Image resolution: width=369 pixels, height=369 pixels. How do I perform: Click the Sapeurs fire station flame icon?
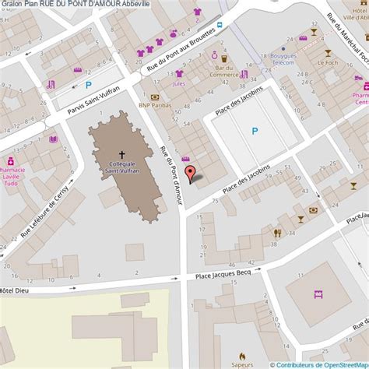point(242,357)
